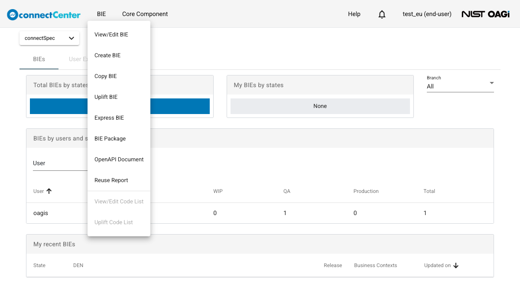
Task: Click the None bar in My BIEs
Action: coord(320,106)
